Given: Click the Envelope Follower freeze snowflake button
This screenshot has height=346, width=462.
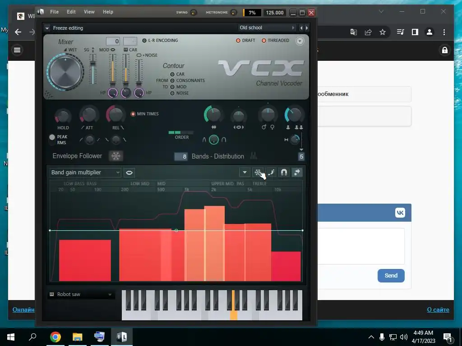Looking at the screenshot, I should click(x=116, y=156).
